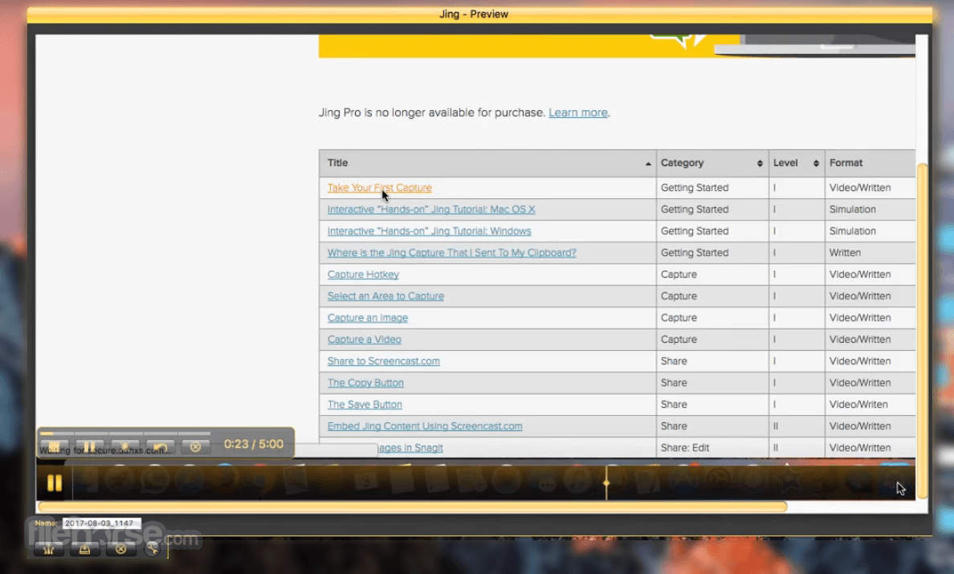Open the Jing Tutorial: Mac OS X link

(x=431, y=210)
